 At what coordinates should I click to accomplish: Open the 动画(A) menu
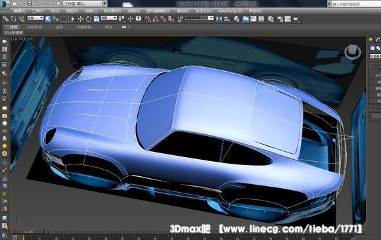tap(134, 11)
